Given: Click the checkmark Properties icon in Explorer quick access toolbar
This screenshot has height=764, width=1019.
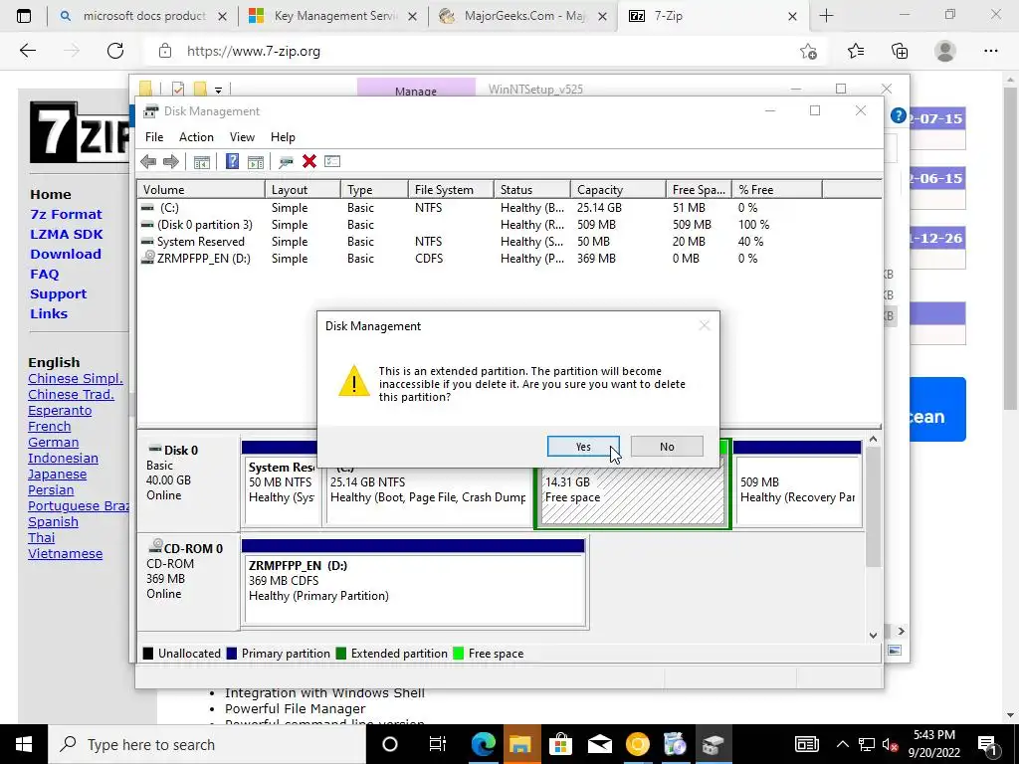Looking at the screenshot, I should click(x=178, y=89).
